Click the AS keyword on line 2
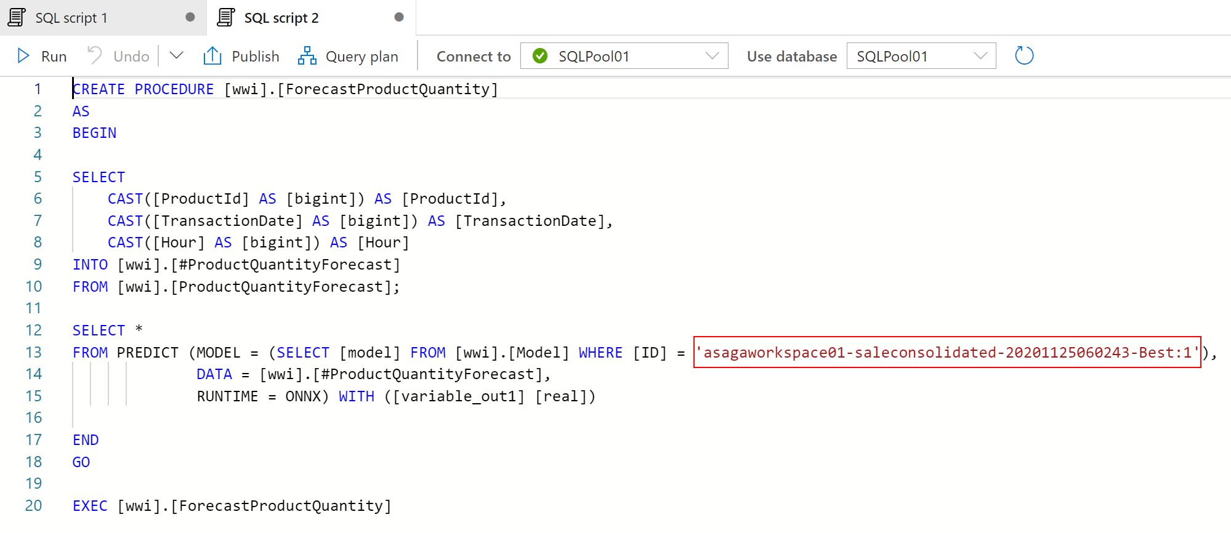The image size is (1231, 533). (x=81, y=111)
